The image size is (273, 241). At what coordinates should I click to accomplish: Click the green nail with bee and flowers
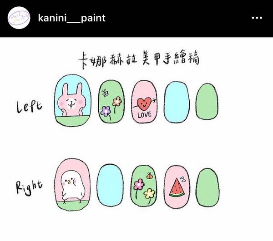[x=144, y=186]
